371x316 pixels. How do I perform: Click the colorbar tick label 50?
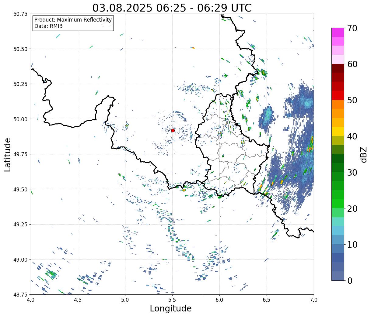point(352,100)
